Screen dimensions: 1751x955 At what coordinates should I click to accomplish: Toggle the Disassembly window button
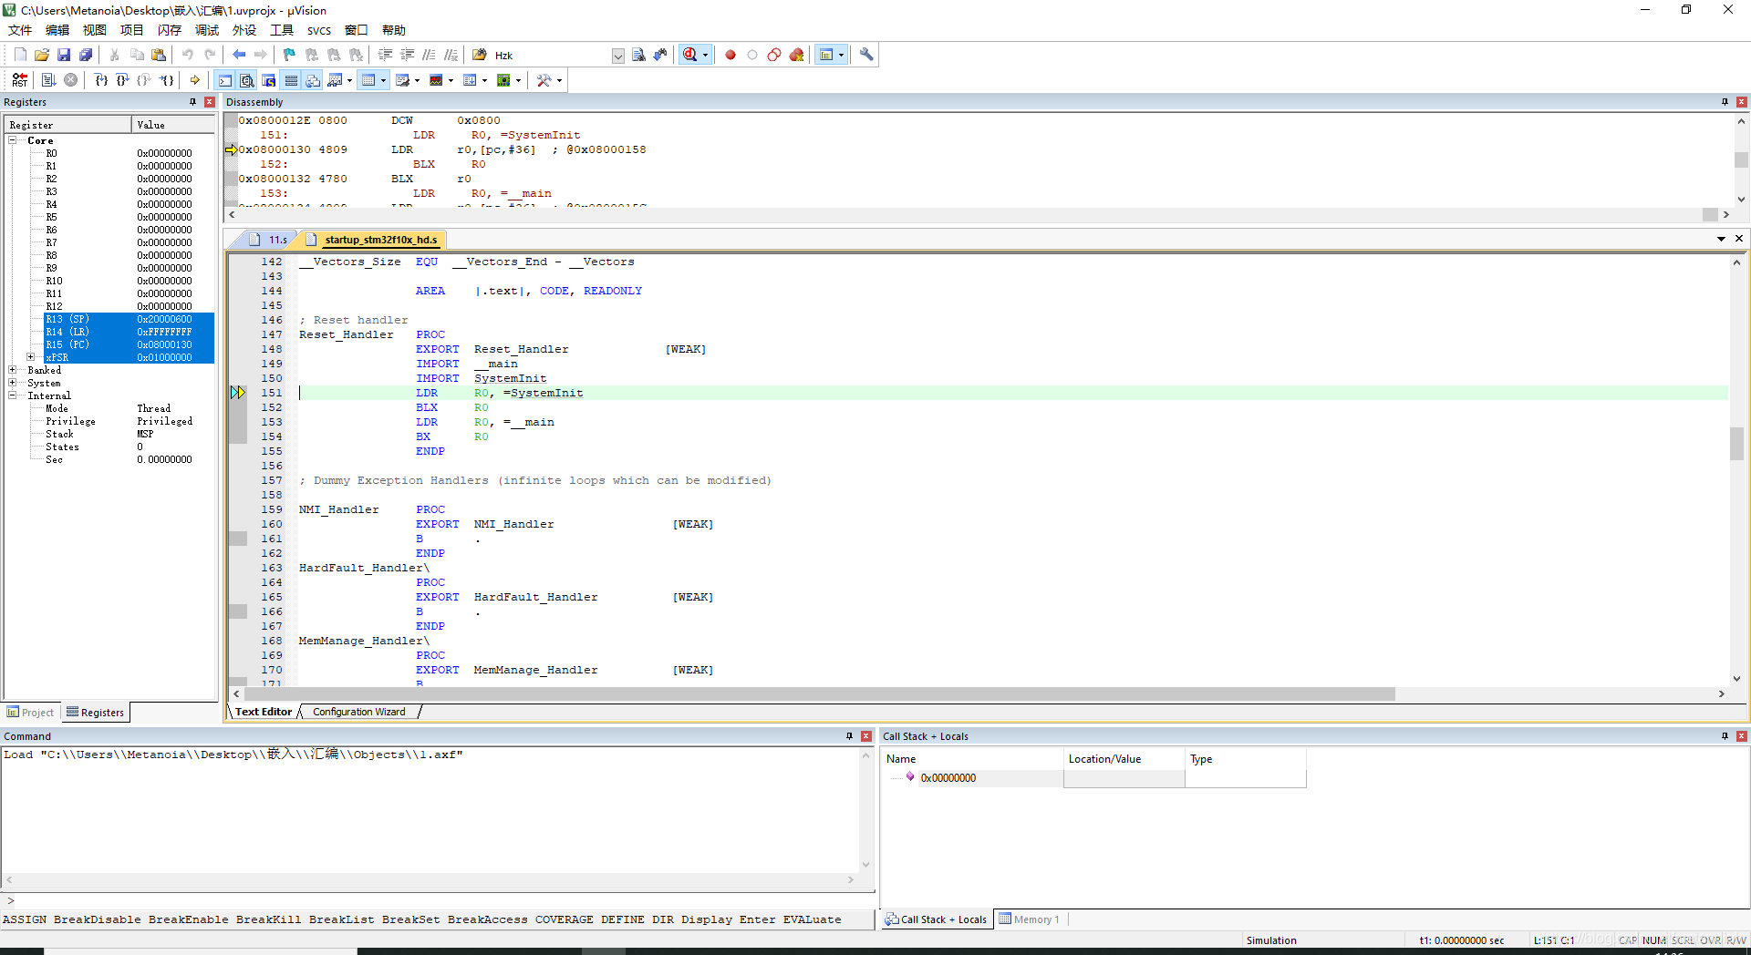pos(247,80)
